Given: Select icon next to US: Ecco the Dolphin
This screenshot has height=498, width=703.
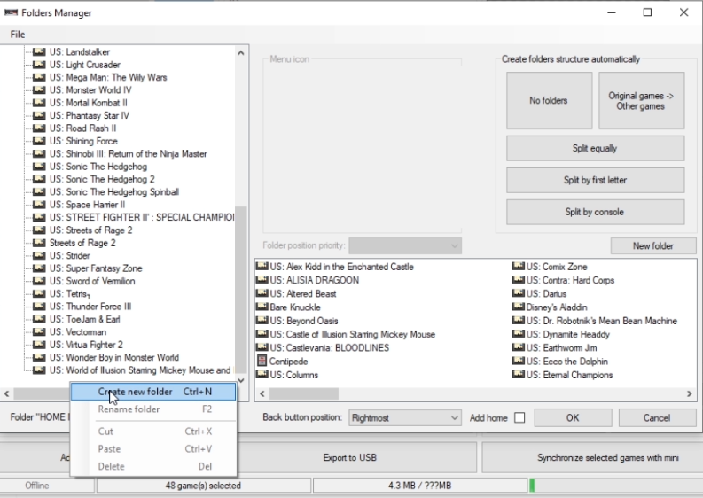Looking at the screenshot, I should [519, 361].
